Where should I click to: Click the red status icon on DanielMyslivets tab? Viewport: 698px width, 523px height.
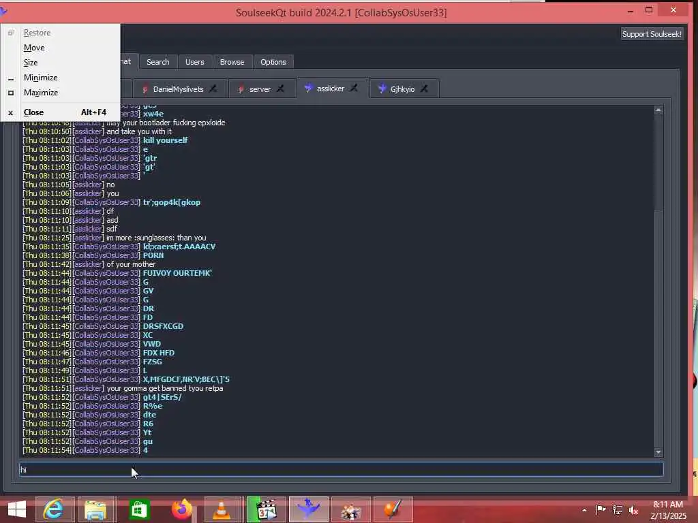pyautogui.click(x=145, y=89)
